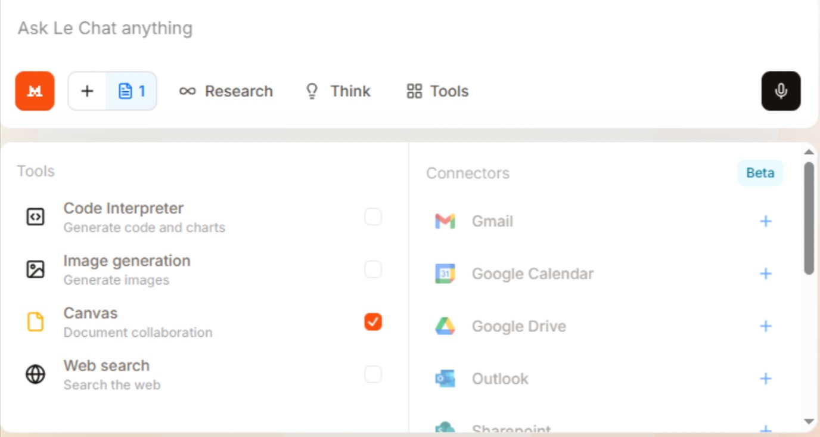Activate Research mode
This screenshot has width=820, height=437.
coord(226,91)
